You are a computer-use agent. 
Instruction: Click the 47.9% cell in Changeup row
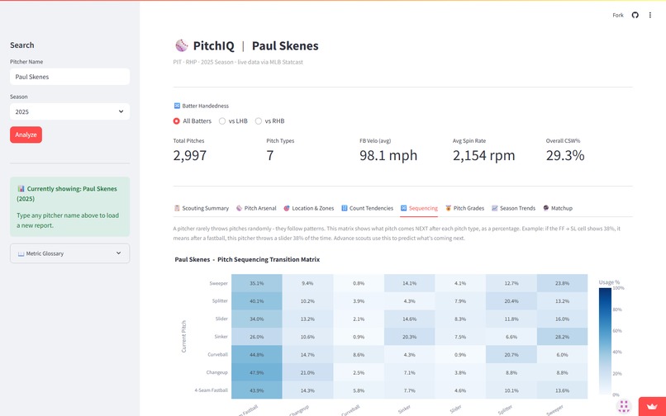pyautogui.click(x=256, y=372)
